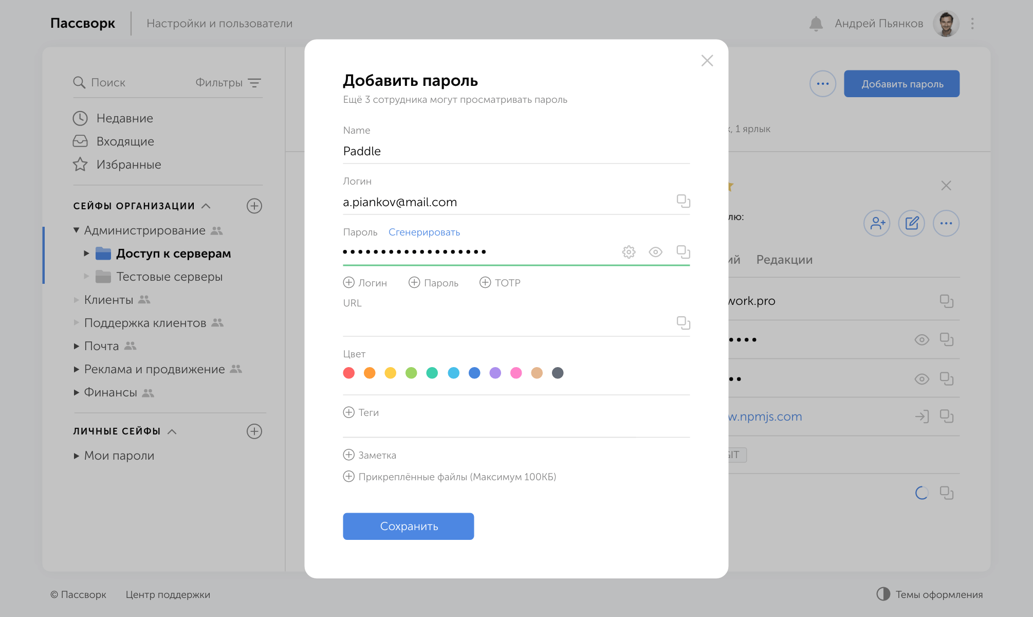Copy the login field value
Viewport: 1033px width, 617px height.
(683, 201)
